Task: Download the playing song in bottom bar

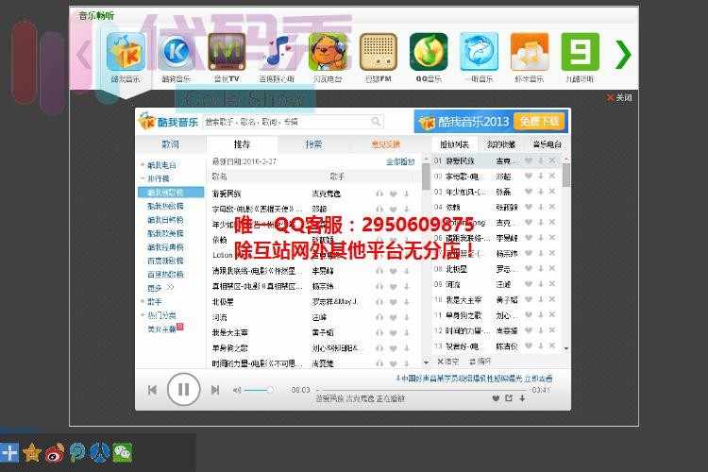Action: tap(522, 398)
